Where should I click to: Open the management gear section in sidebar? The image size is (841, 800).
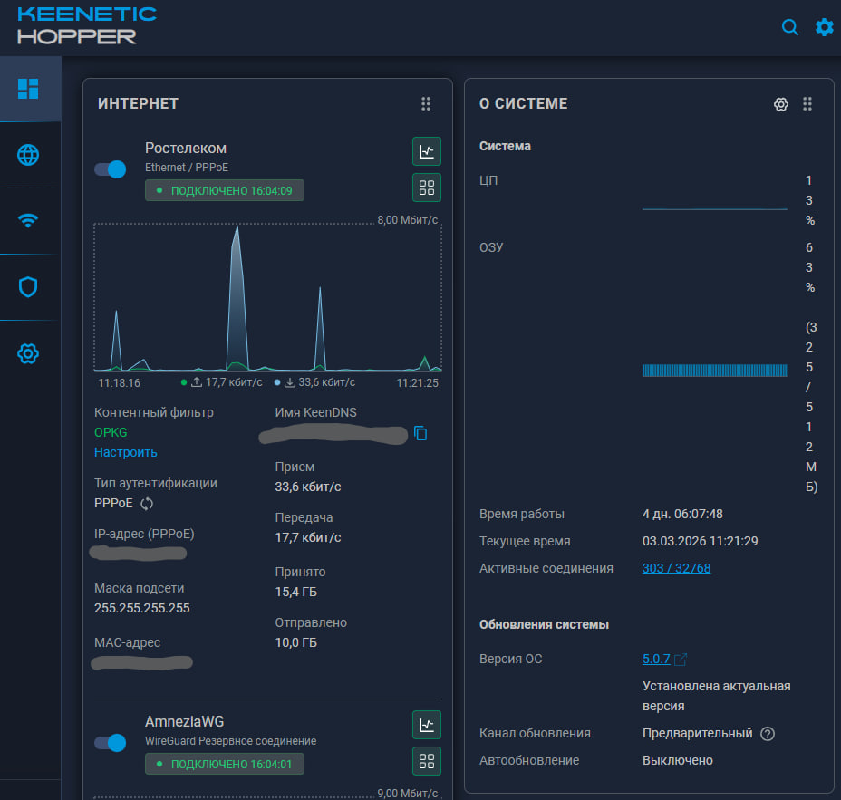(x=28, y=353)
